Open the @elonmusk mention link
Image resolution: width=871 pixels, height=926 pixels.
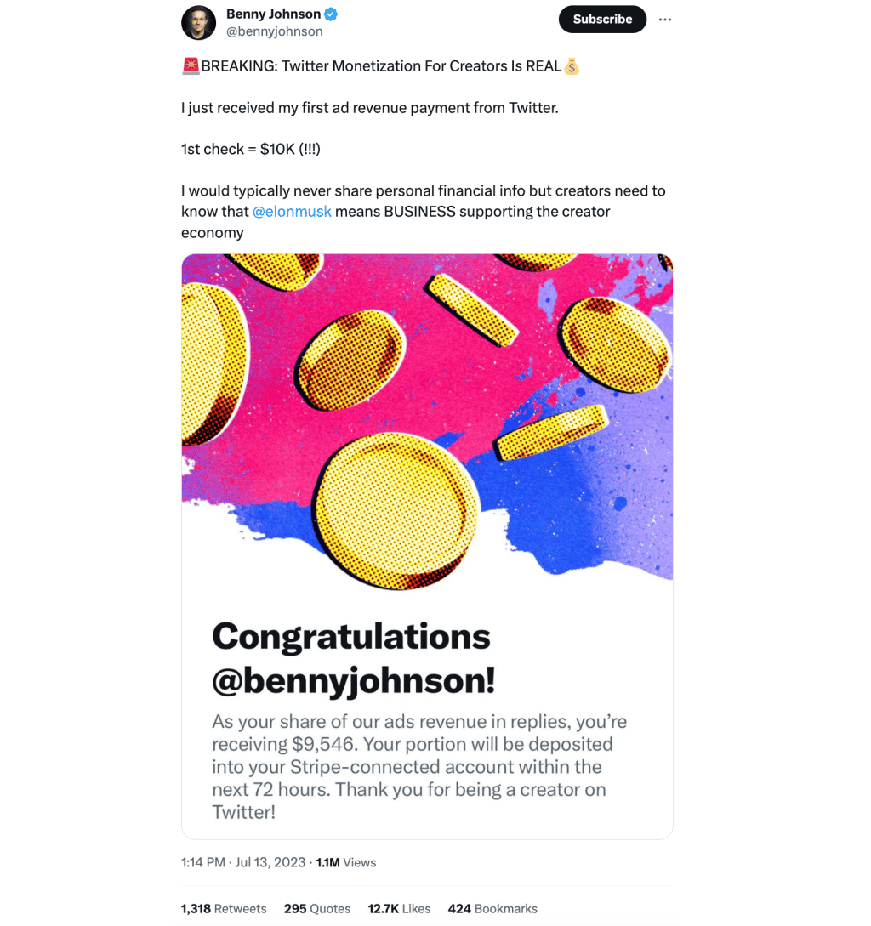(292, 212)
